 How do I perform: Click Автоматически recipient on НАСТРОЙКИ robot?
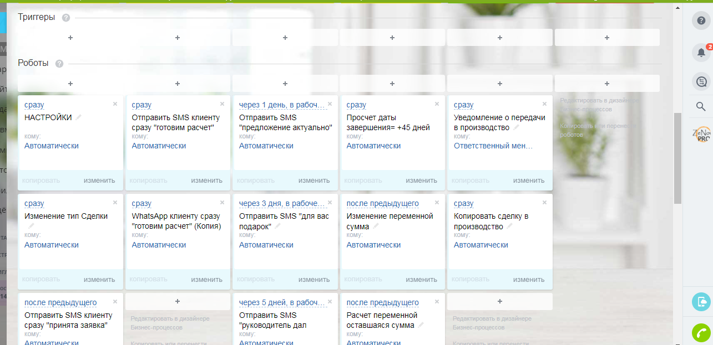52,146
